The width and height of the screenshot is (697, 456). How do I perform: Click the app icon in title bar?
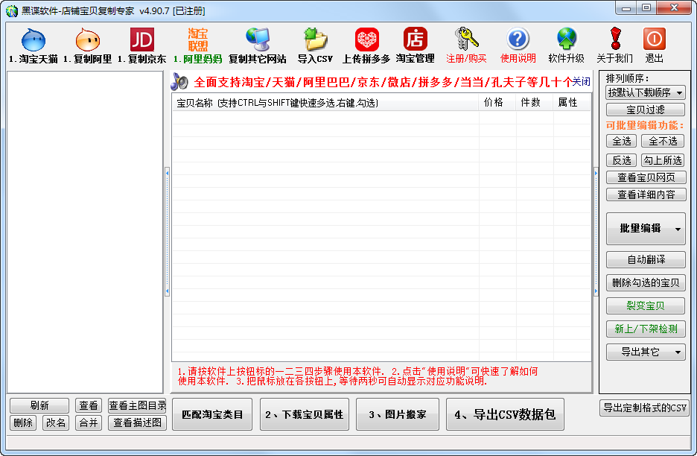tap(12, 10)
